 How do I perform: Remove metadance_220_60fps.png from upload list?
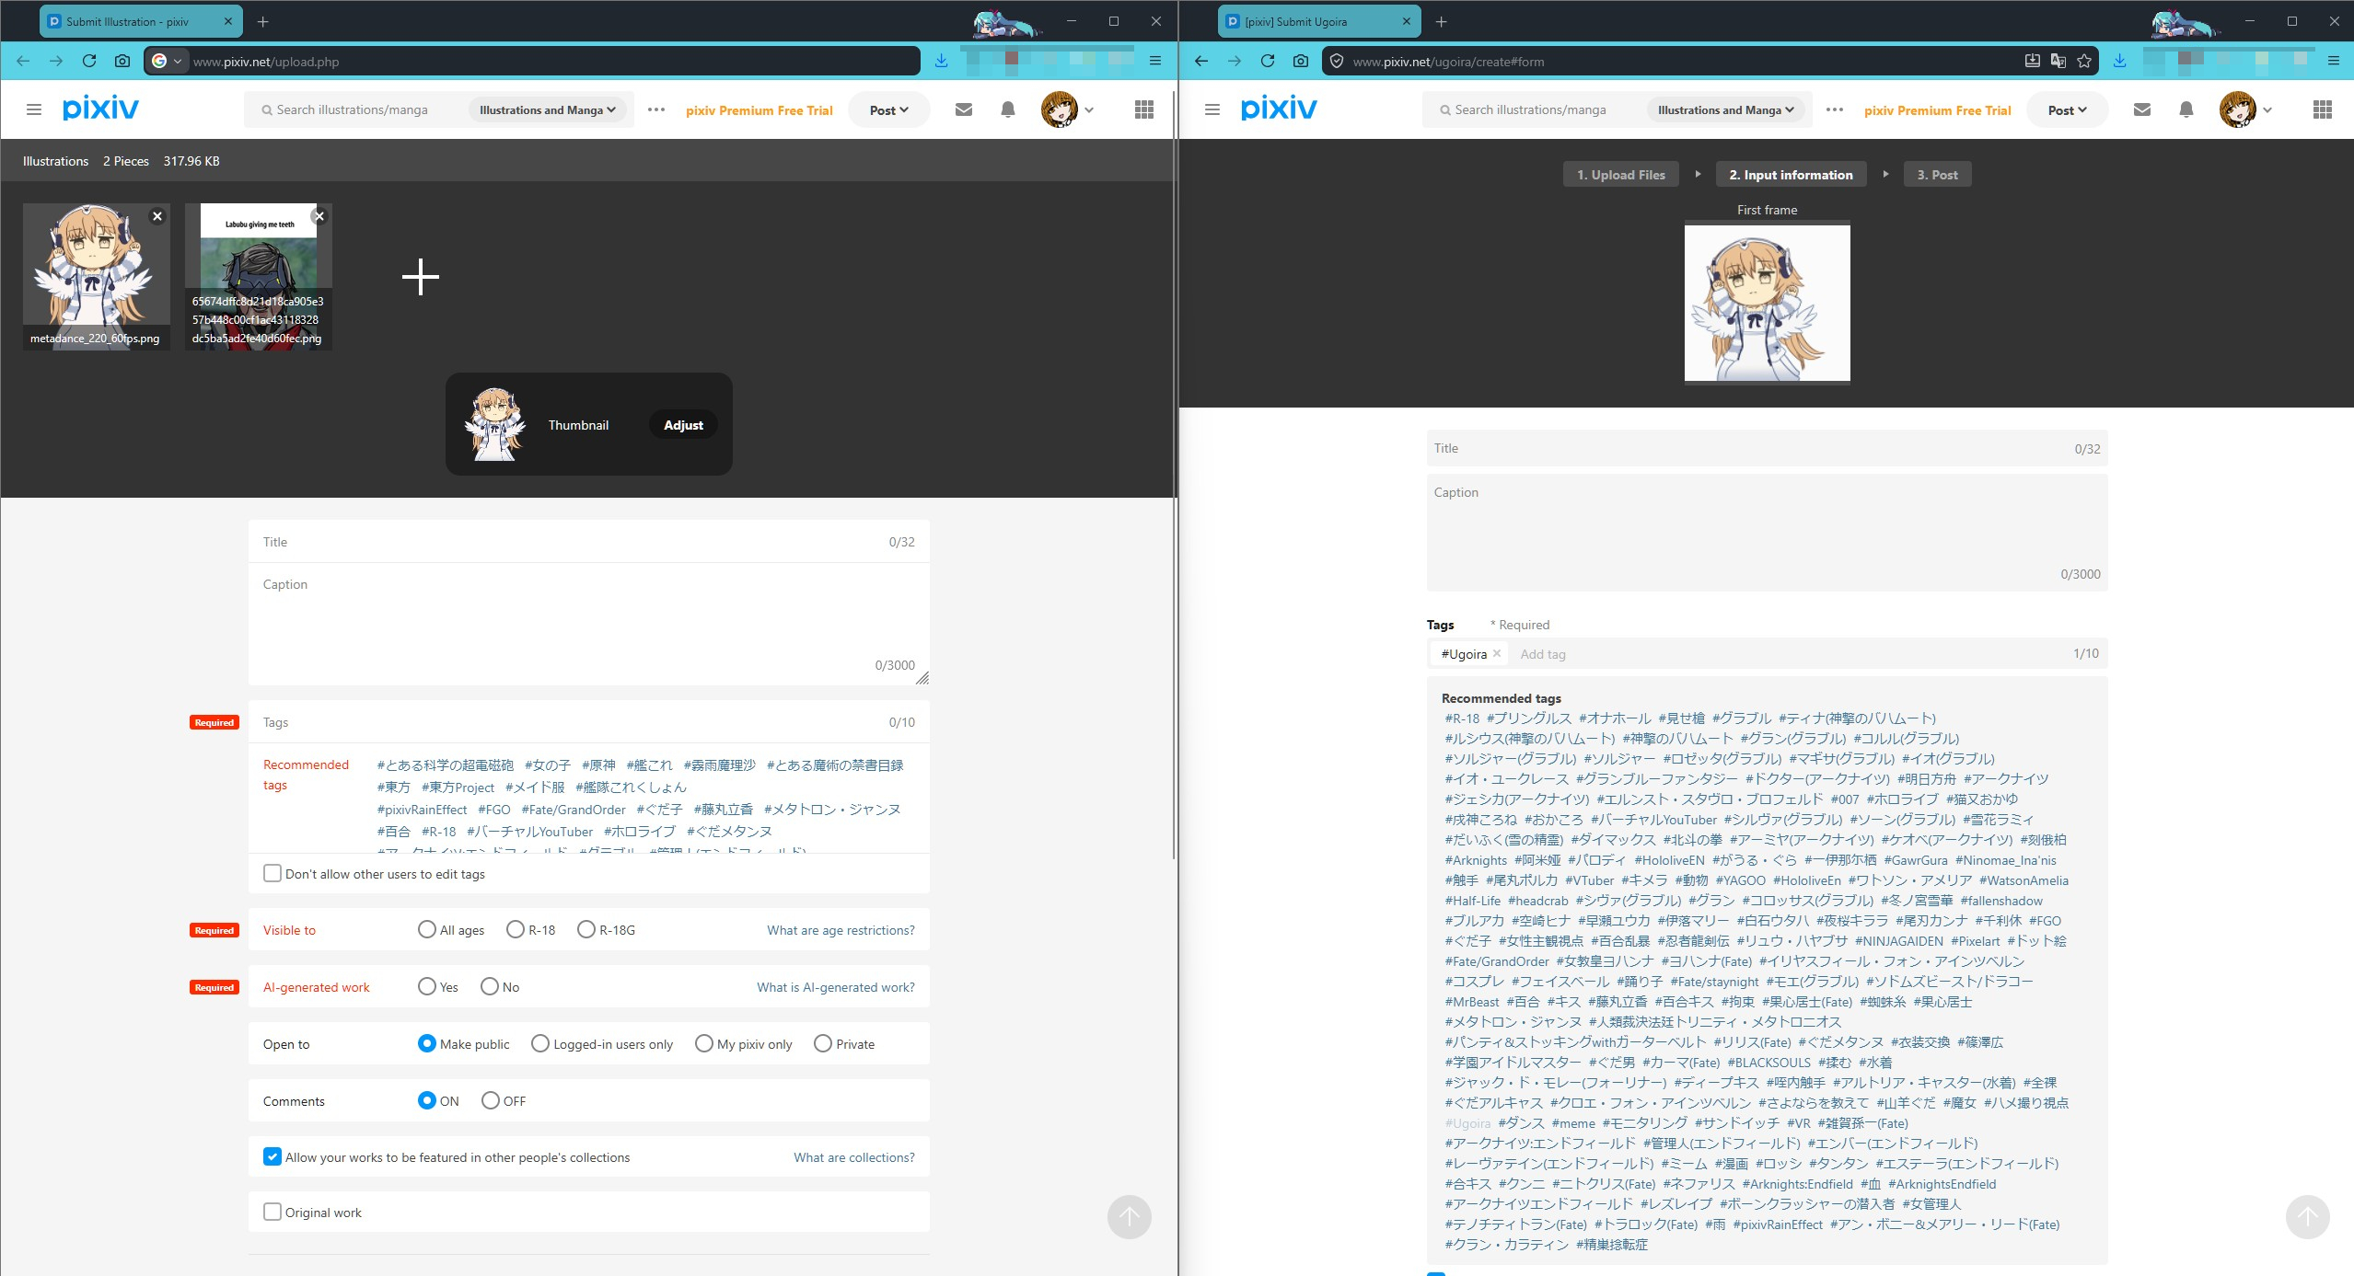click(157, 216)
